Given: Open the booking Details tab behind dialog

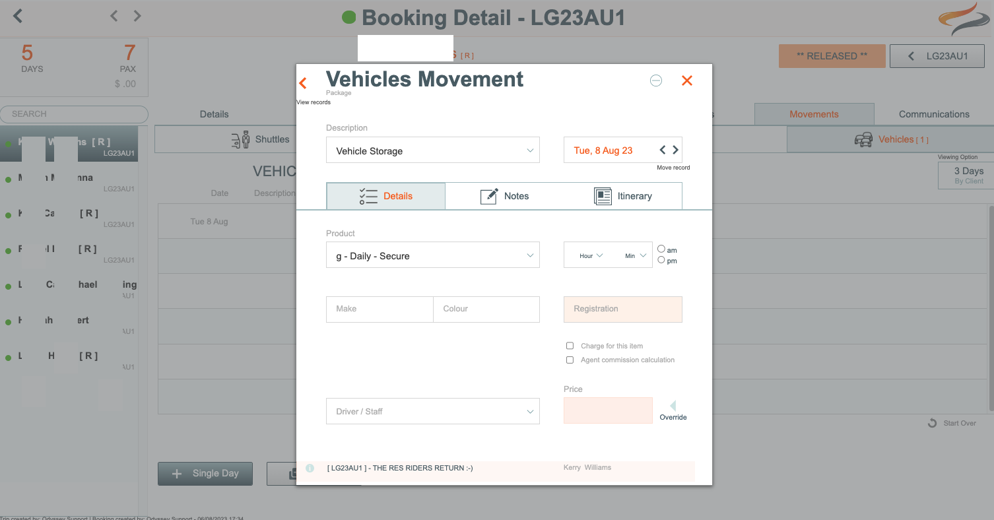Looking at the screenshot, I should tap(215, 114).
